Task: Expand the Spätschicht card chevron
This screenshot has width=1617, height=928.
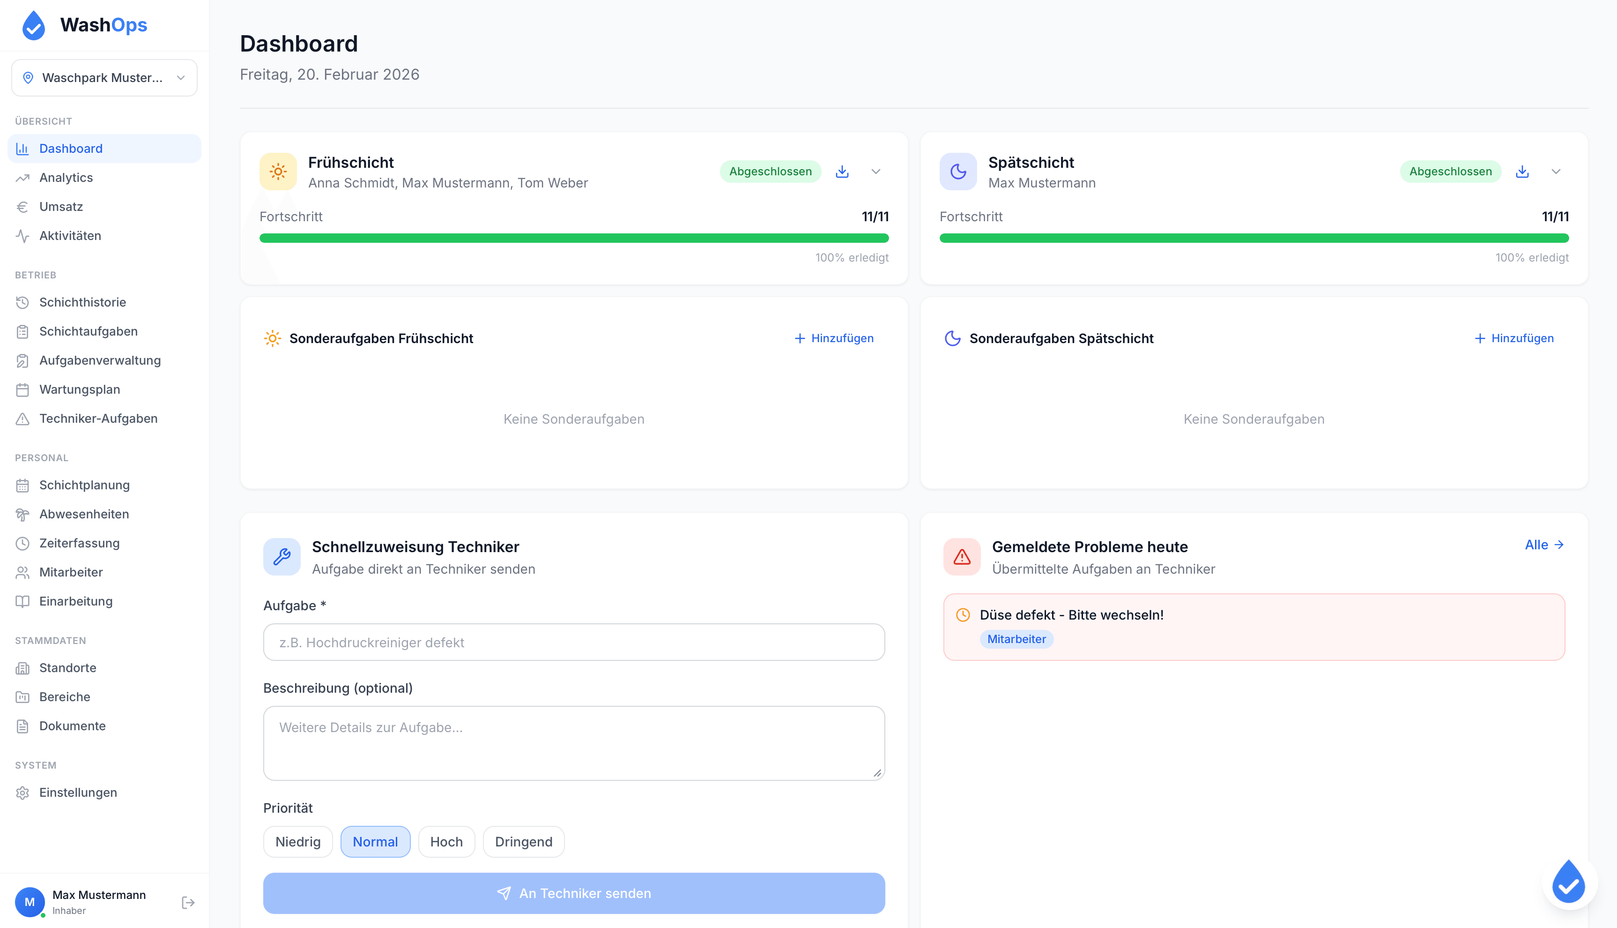Action: click(1556, 172)
